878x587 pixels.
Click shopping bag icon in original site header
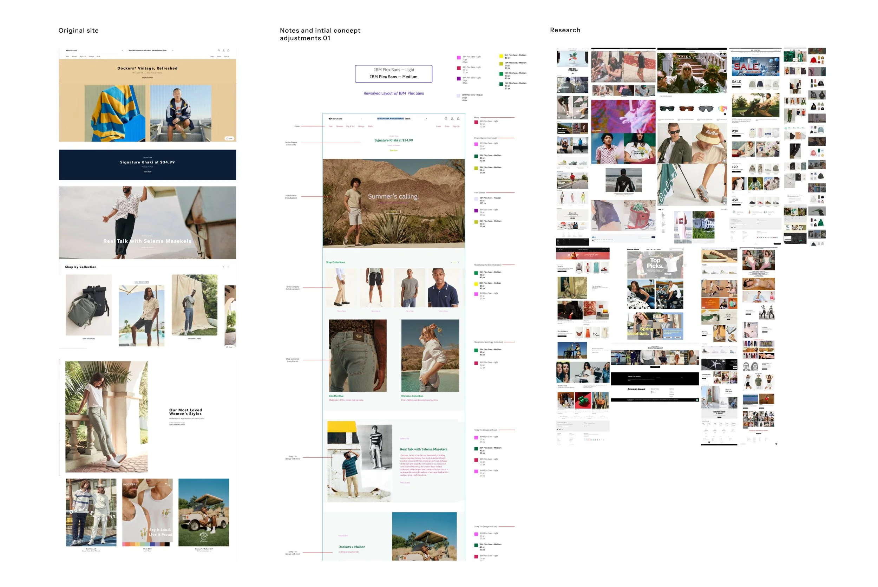point(228,50)
